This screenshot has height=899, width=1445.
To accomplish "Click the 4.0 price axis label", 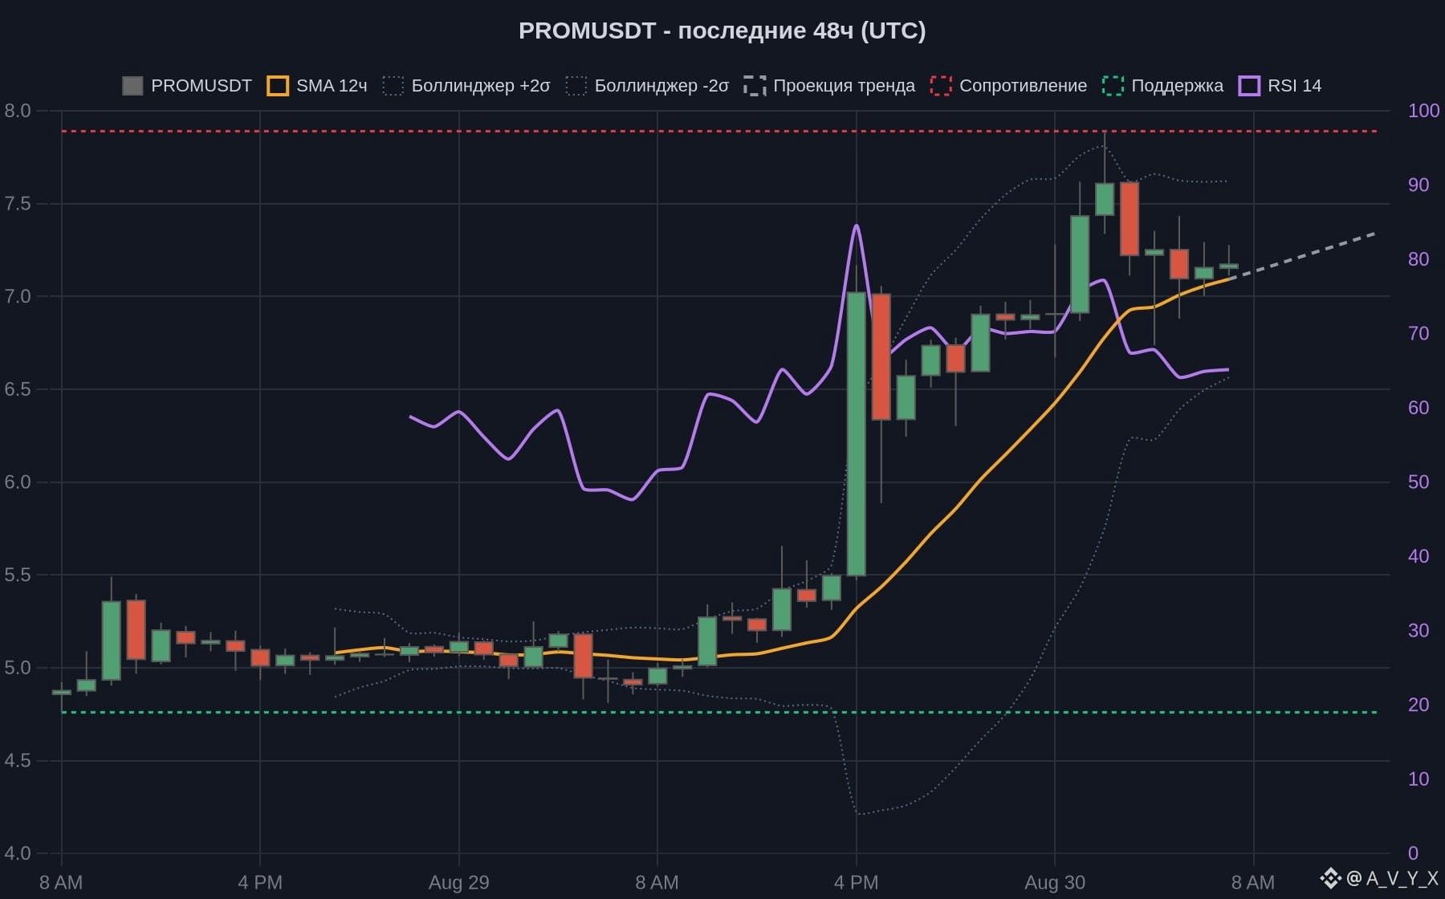I will (18, 853).
